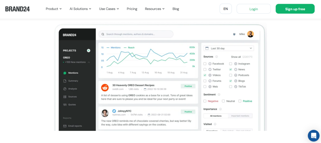Click the Summary document icon
321x143 pixels.
click(65, 81)
